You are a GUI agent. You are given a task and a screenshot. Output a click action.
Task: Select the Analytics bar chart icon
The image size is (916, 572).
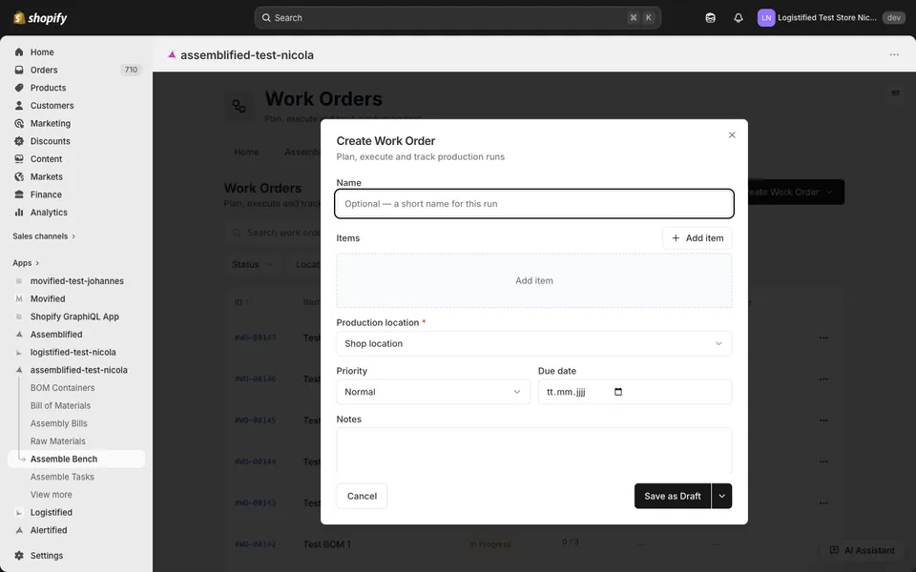19,213
